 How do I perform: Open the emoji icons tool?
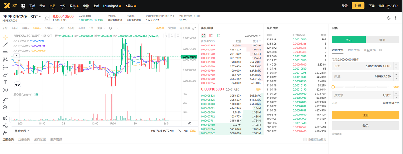pyautogui.click(x=5, y=90)
